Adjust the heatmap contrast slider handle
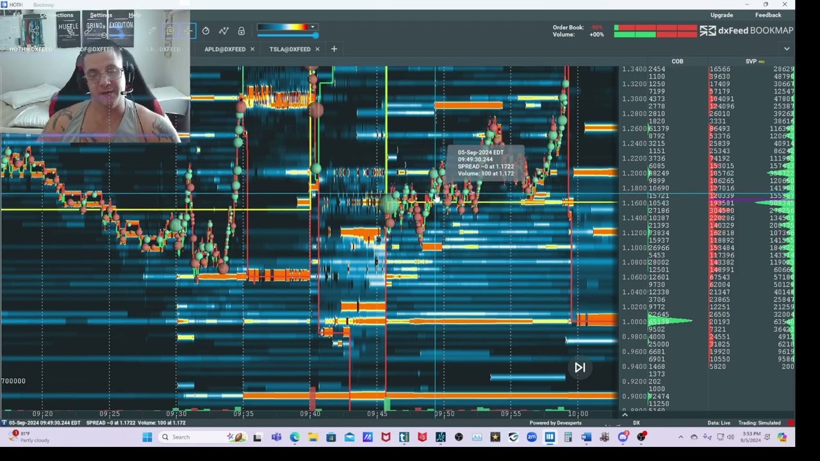Viewport: 820px width, 461px height. [x=315, y=35]
